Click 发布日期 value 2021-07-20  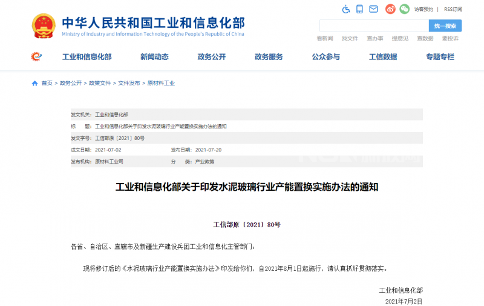[208, 150]
